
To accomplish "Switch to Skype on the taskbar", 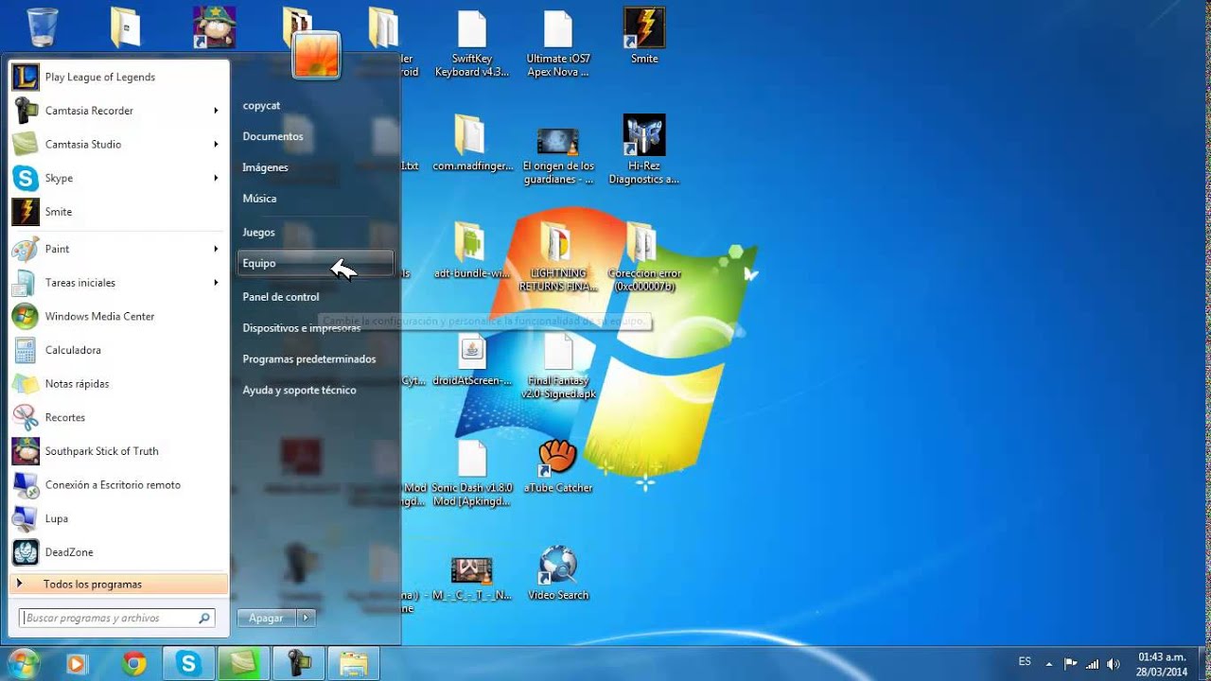I will coord(188,664).
